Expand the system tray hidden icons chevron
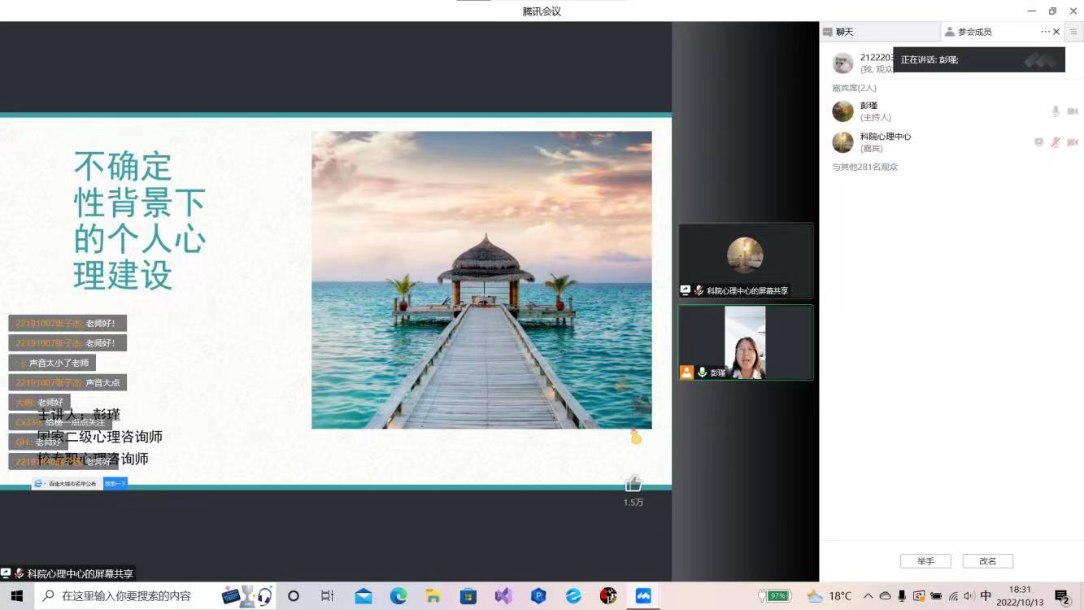1084x610 pixels. [868, 596]
